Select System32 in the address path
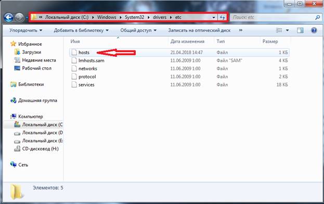 [134, 17]
